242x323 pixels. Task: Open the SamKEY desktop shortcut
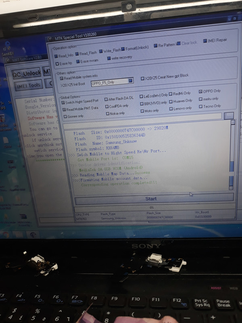(7, 49)
